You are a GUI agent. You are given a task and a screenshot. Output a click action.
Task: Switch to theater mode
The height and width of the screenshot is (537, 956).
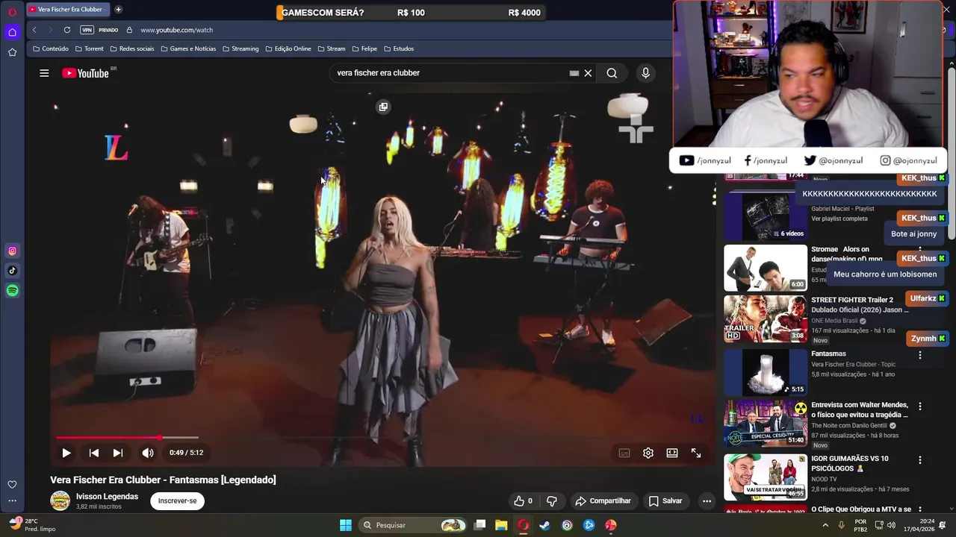pyautogui.click(x=672, y=453)
